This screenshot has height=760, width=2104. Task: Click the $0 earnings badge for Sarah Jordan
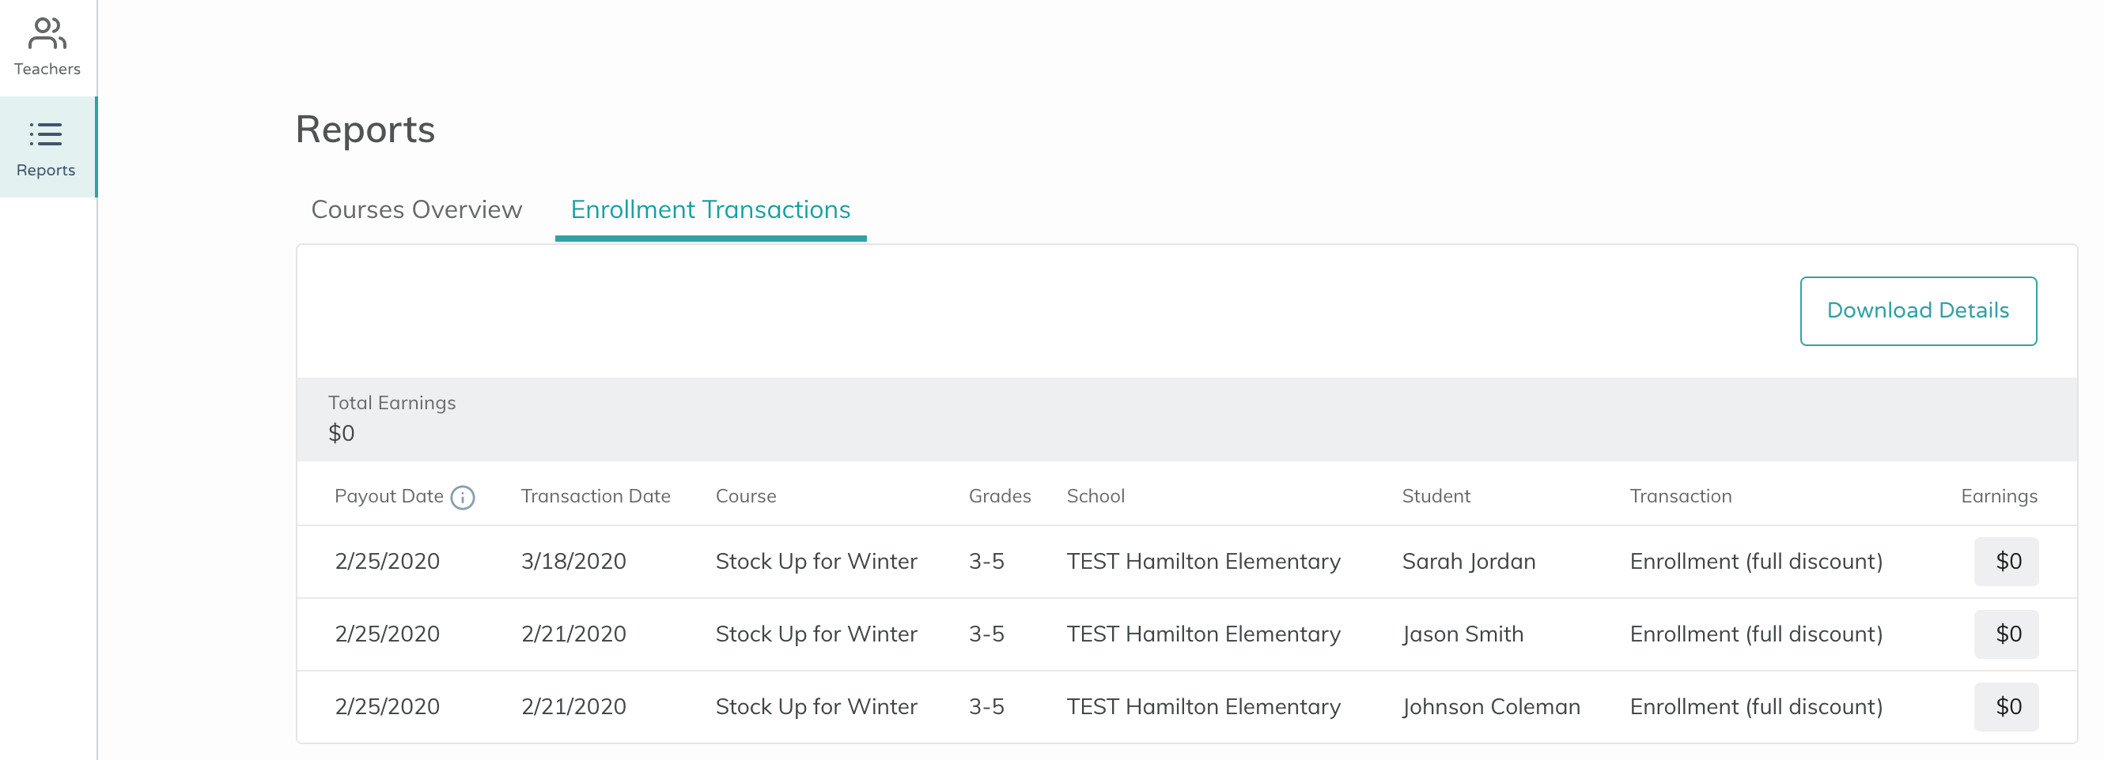[x=2007, y=561]
